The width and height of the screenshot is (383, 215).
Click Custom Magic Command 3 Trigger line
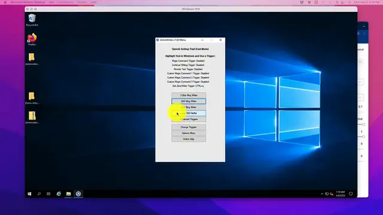point(188,82)
